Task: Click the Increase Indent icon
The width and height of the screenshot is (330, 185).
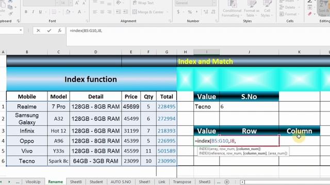Action: point(125,12)
